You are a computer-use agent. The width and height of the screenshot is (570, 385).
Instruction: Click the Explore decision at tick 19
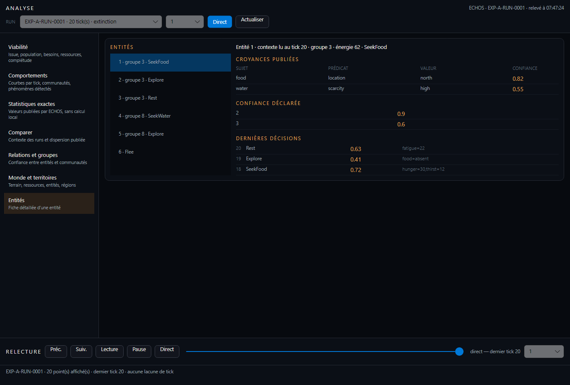tap(254, 159)
